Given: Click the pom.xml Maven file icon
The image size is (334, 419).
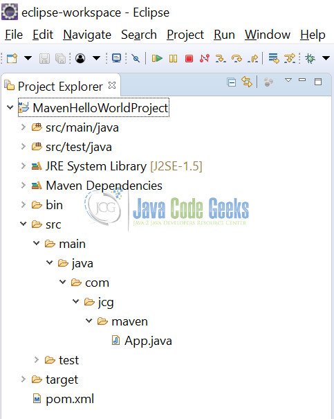Looking at the screenshot, I should [37, 399].
